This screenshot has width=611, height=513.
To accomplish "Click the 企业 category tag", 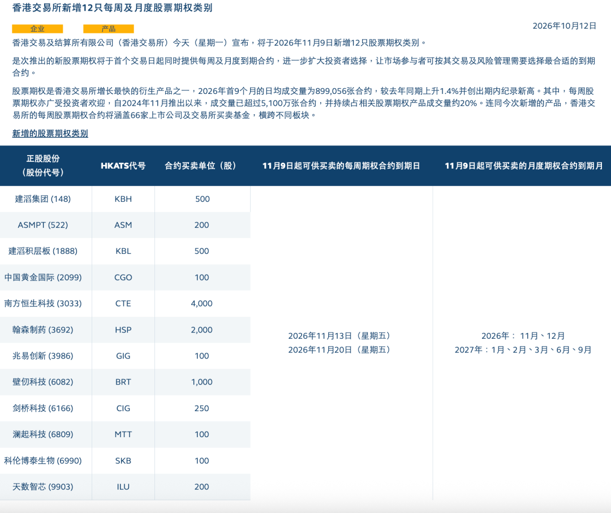I will pos(37,29).
